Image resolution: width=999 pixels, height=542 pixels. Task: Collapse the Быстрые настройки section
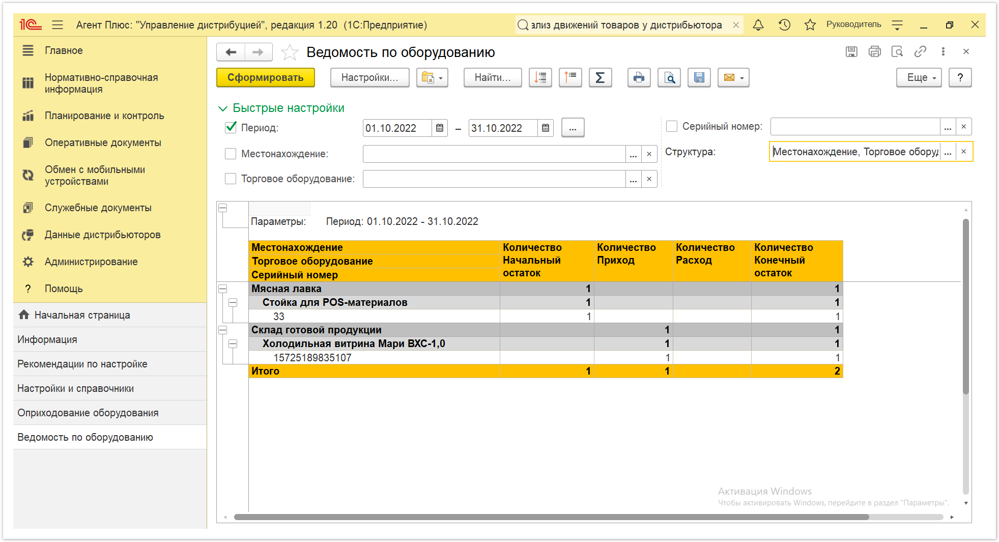223,108
